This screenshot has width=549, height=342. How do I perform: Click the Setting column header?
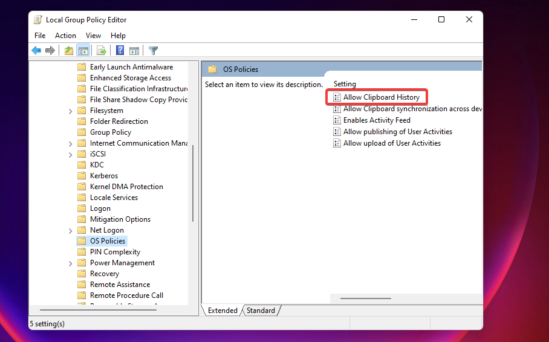[x=345, y=84]
